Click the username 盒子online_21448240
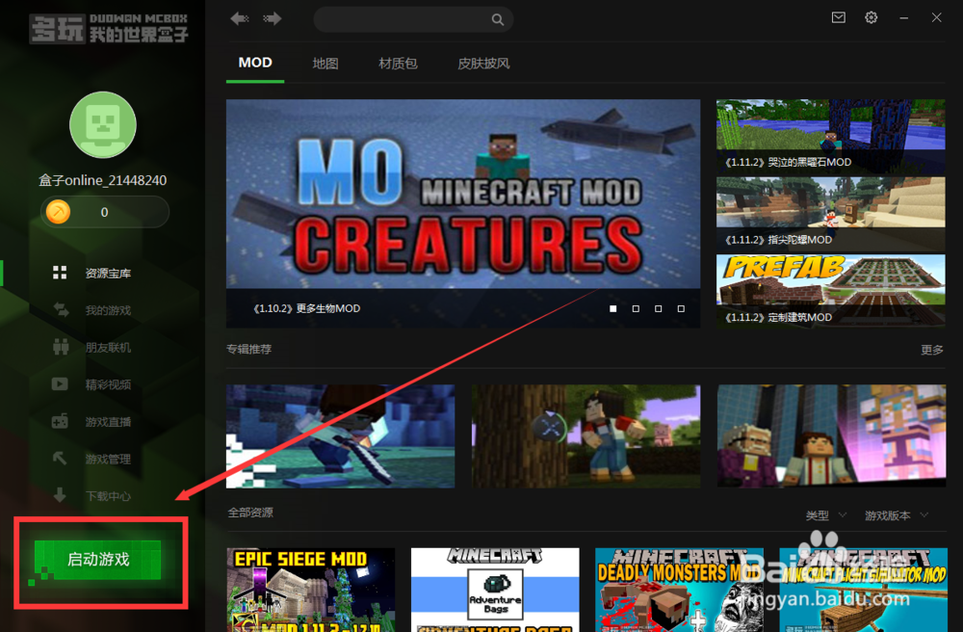The width and height of the screenshot is (963, 632). point(103,180)
